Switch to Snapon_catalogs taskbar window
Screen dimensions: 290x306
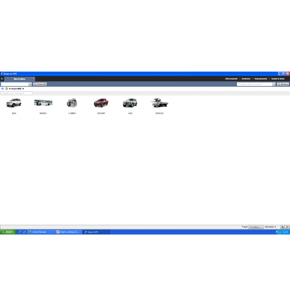tap(69, 232)
